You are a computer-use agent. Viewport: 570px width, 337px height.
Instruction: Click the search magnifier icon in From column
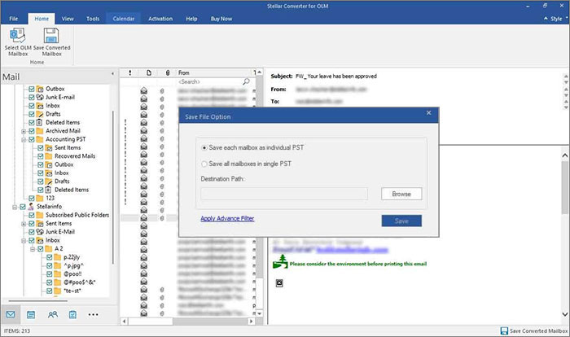246,81
